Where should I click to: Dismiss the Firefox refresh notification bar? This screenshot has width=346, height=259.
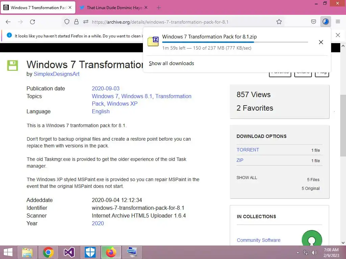338,35
